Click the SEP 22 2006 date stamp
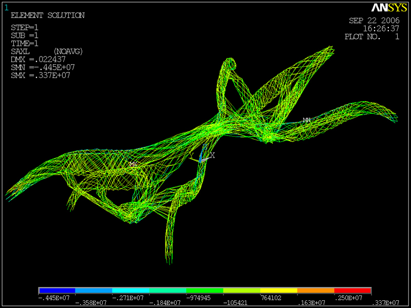The height and width of the screenshot is (308, 411). 375,21
